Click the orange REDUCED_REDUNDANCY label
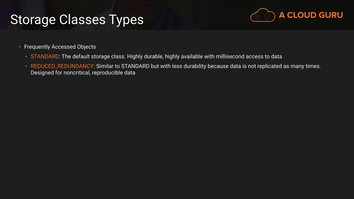Screen dimensions: 354x199 [x=62, y=66]
